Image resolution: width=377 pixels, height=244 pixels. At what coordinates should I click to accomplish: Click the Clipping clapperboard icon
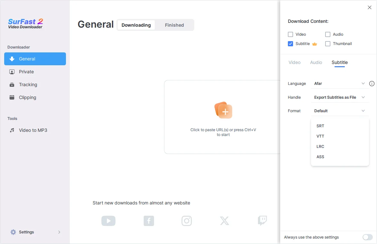pyautogui.click(x=12, y=97)
